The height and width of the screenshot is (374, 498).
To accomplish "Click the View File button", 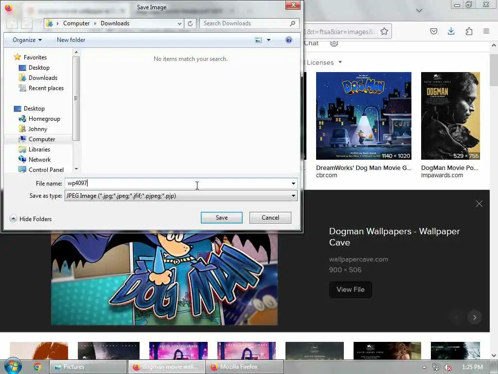I will (350, 289).
